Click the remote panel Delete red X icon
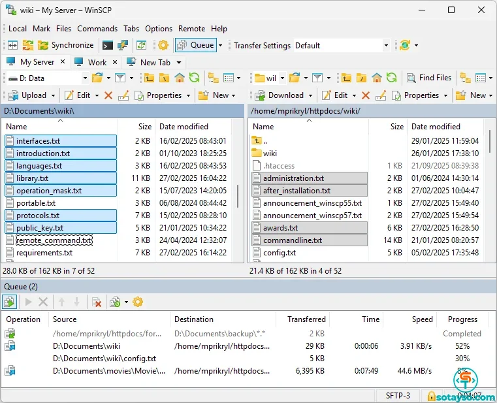497x403 pixels. point(366,95)
